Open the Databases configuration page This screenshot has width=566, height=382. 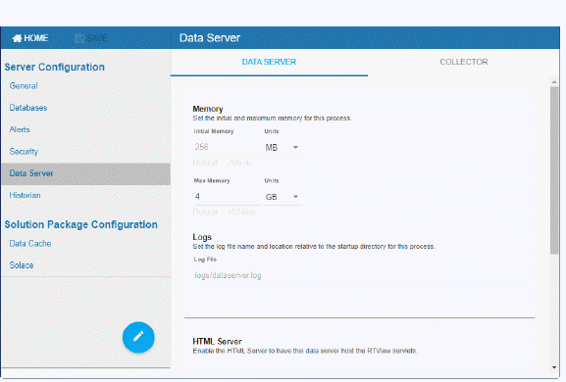click(28, 108)
